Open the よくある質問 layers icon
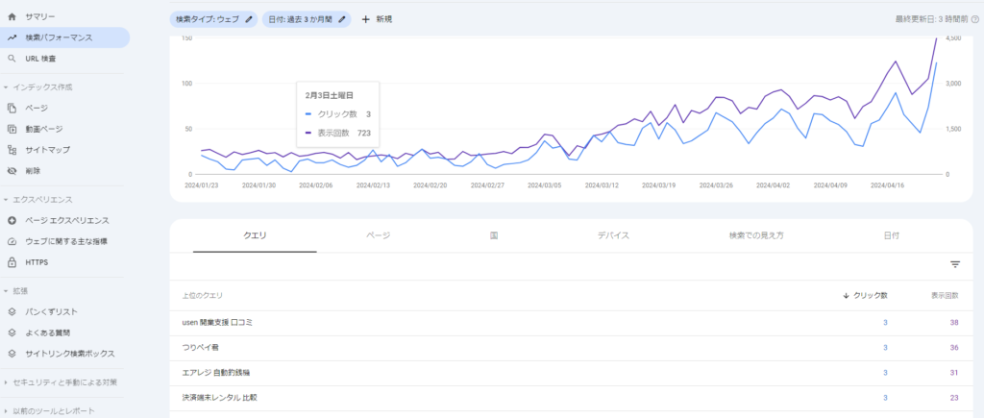Image resolution: width=984 pixels, height=418 pixels. click(x=12, y=332)
